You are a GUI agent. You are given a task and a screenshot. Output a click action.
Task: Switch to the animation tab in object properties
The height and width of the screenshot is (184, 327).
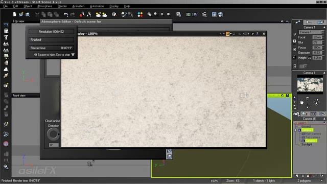320,22
